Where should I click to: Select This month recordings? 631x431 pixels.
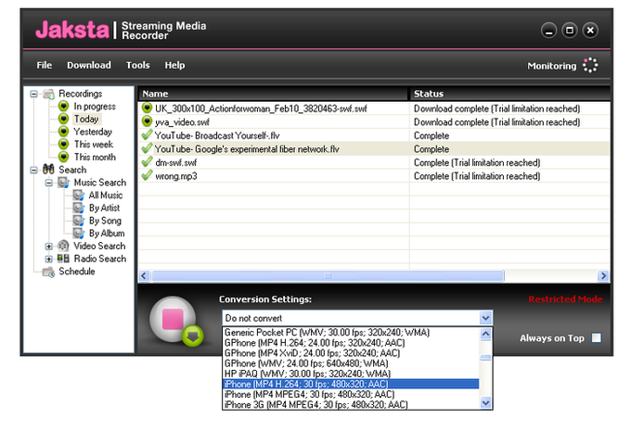click(95, 158)
